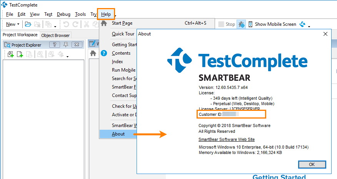Select Index in Help menu

(x=117, y=62)
